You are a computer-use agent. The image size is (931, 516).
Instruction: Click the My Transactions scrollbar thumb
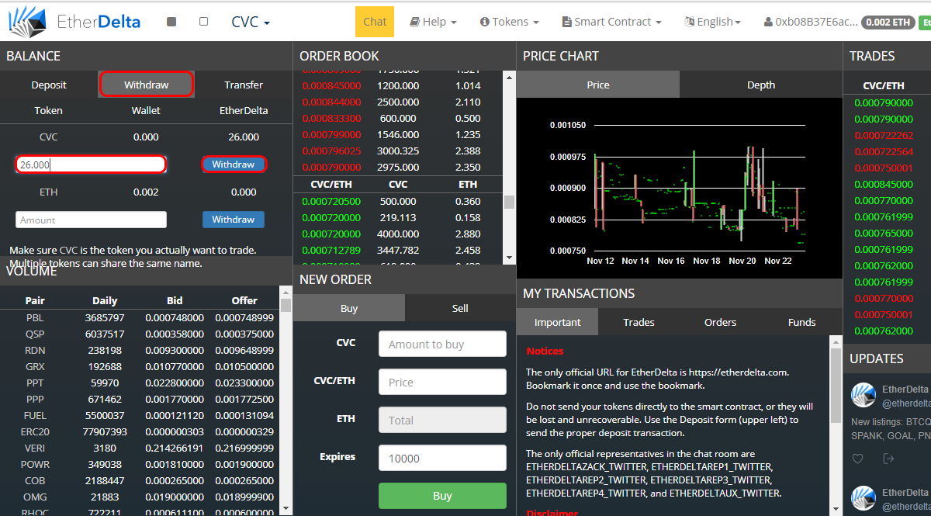[x=836, y=386]
